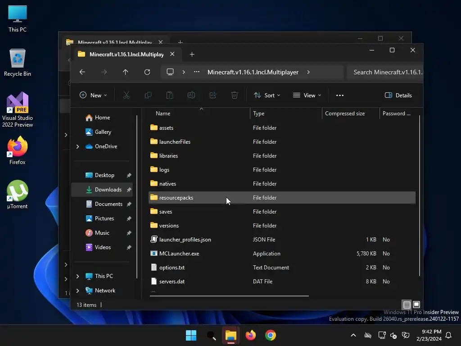
Task: Refresh the current folder view
Action: (x=147, y=72)
